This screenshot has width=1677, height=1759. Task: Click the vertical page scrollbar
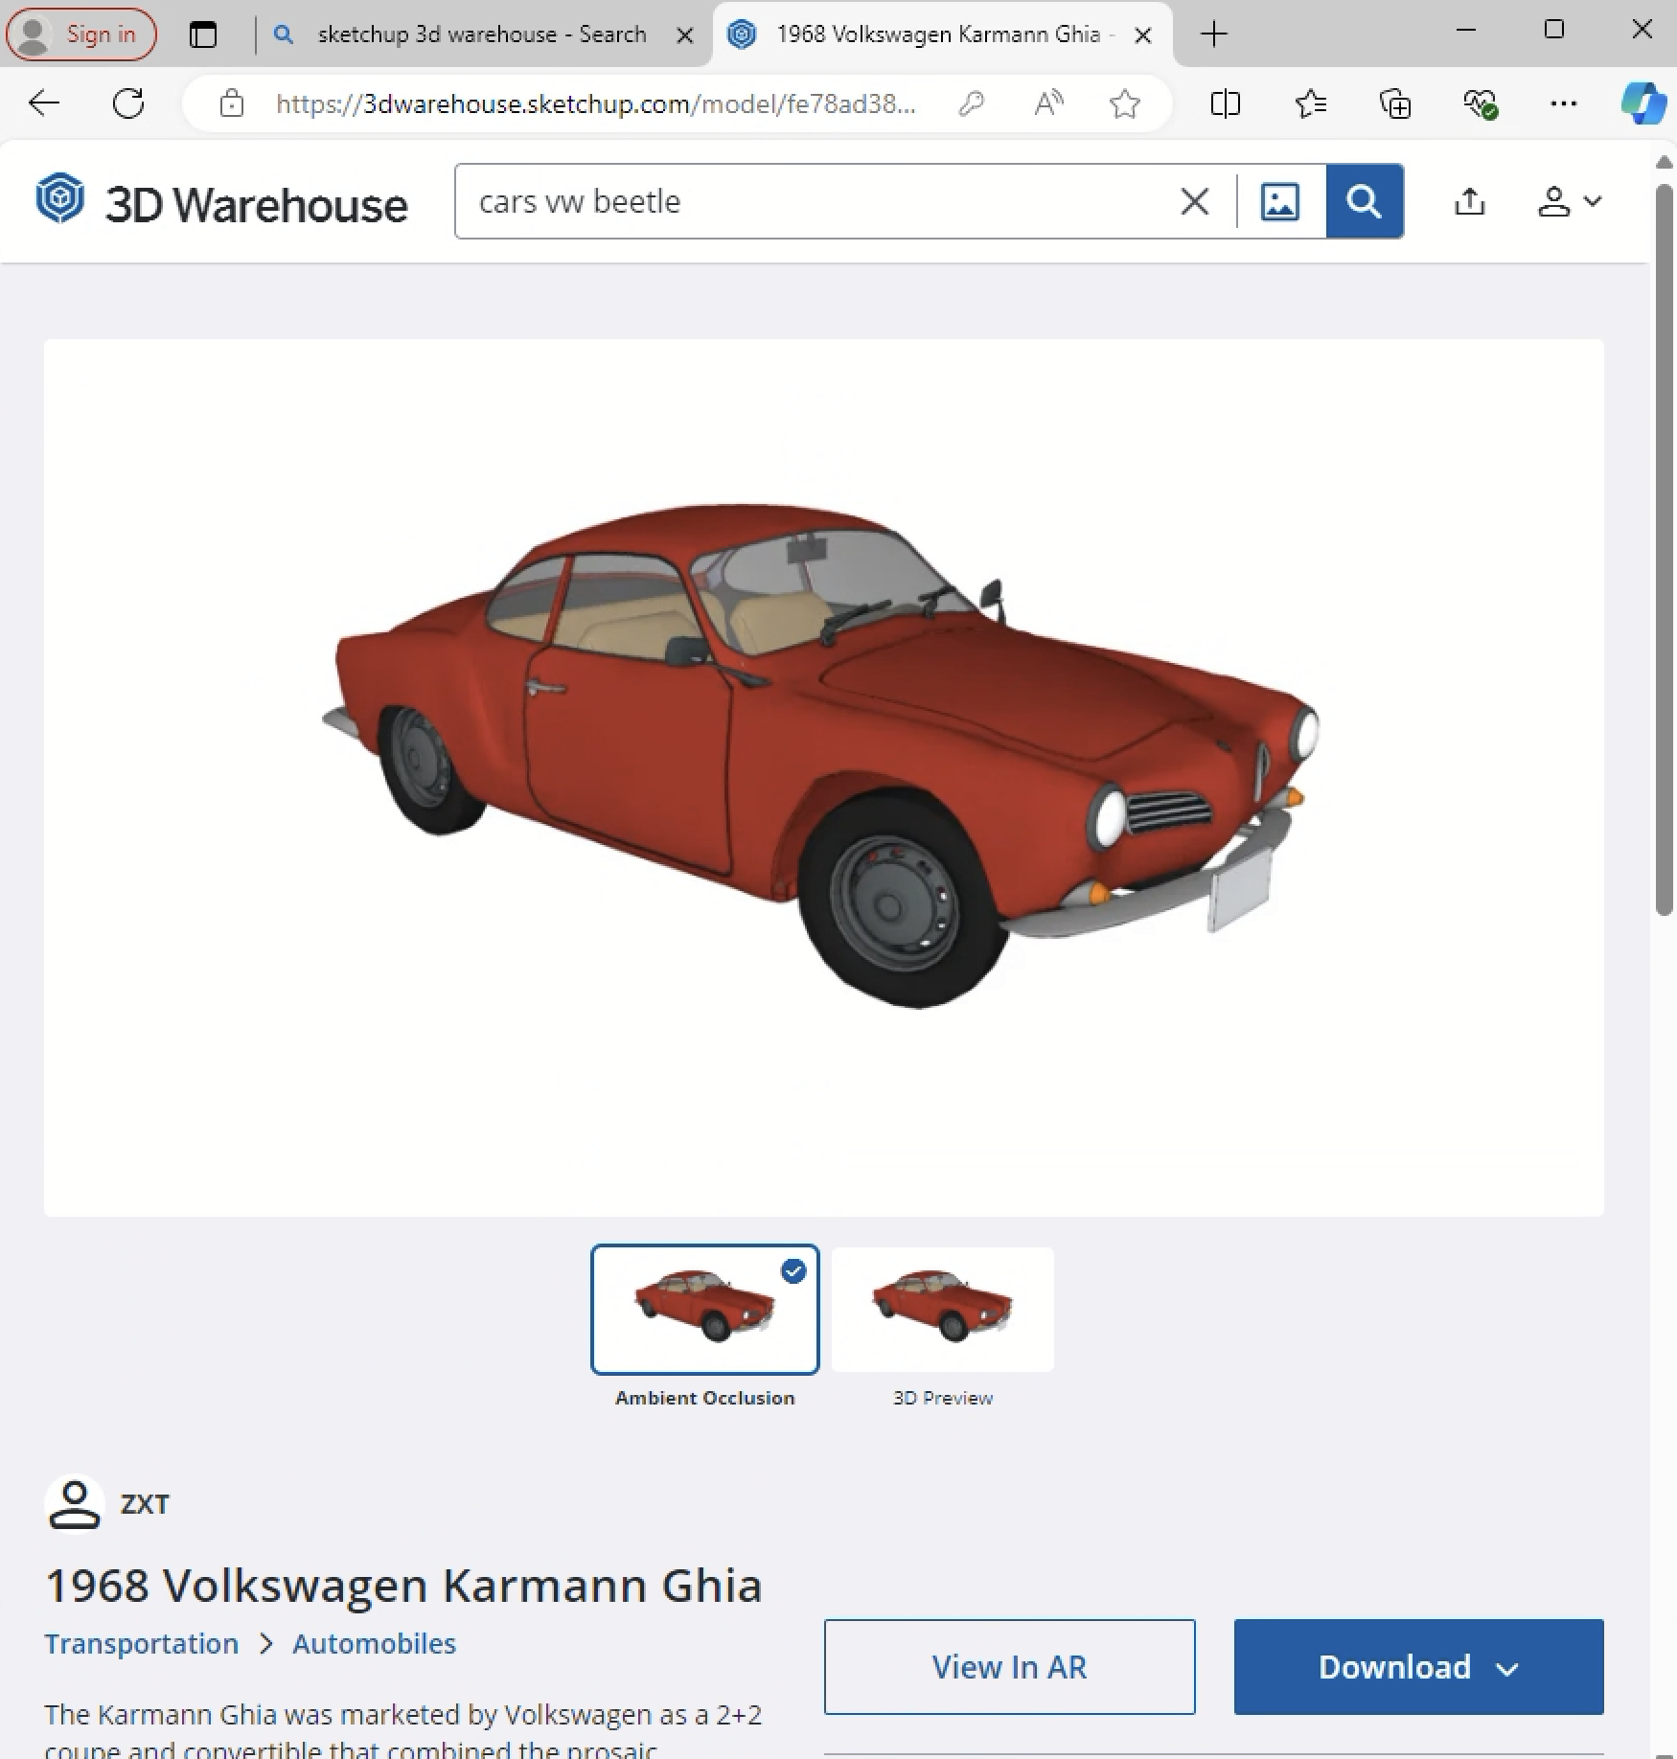click(x=1665, y=551)
